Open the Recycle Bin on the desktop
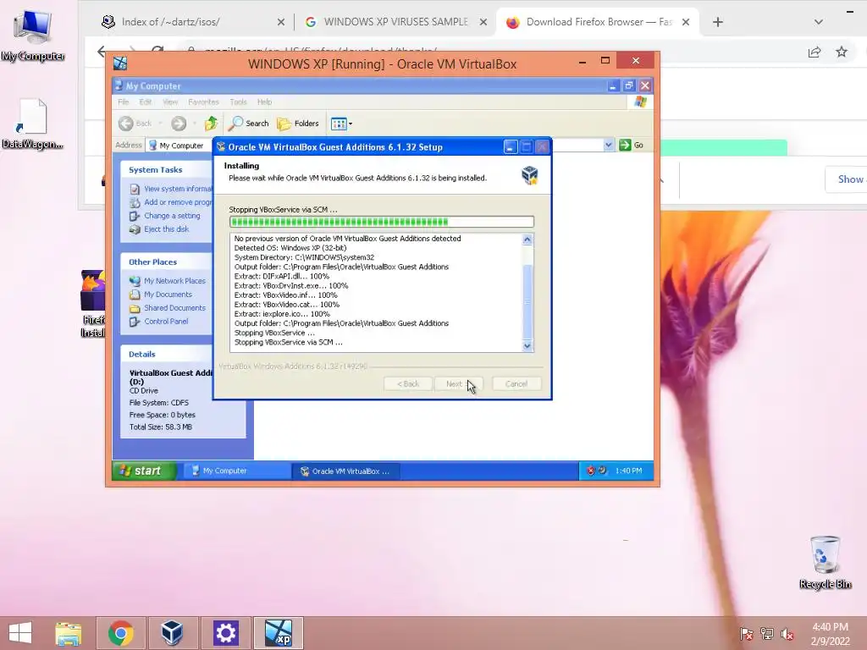The width and height of the screenshot is (867, 650). pyautogui.click(x=825, y=562)
